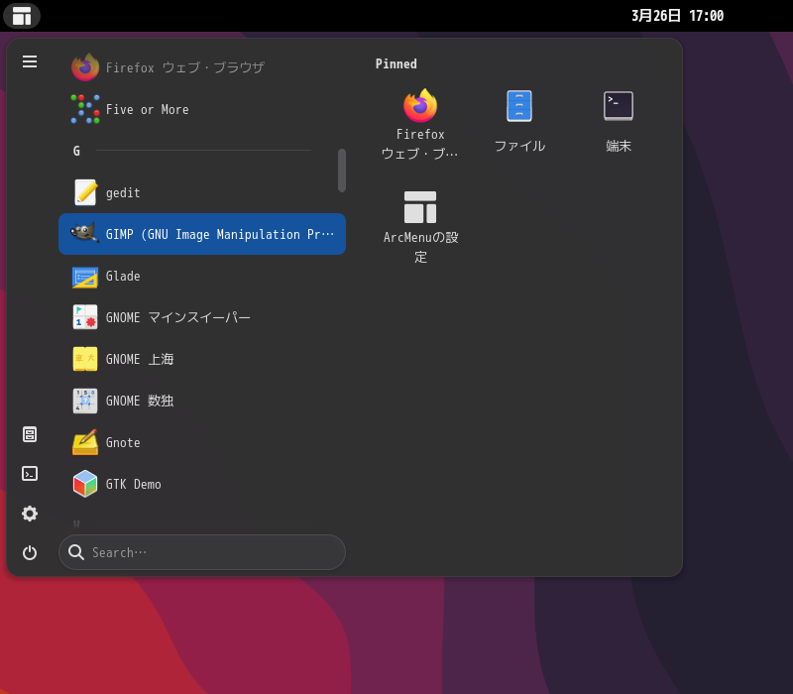793x694 pixels.
Task: Click the hamburger menu icon
Action: (x=30, y=61)
